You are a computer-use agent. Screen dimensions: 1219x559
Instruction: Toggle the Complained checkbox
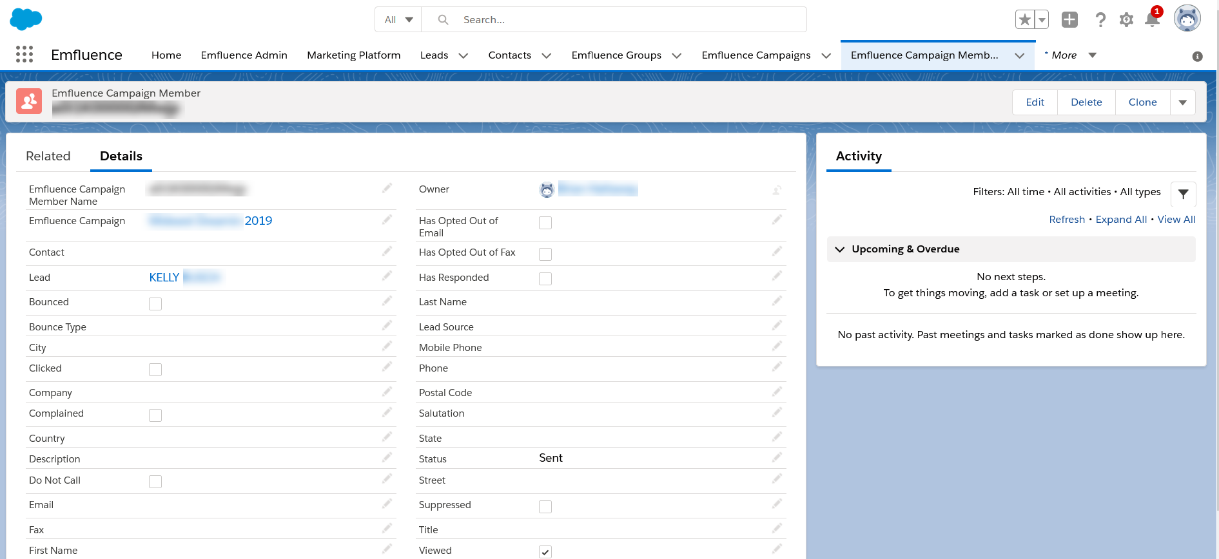click(x=155, y=415)
